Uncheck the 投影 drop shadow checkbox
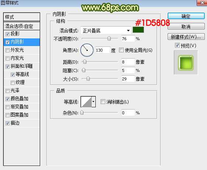Screen dimensions: 207x170 [x=7, y=34]
